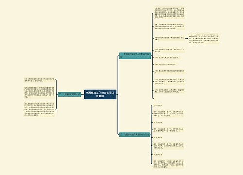
Task: Click sub-item numbered (3) under branch 一
Action: 167,58
